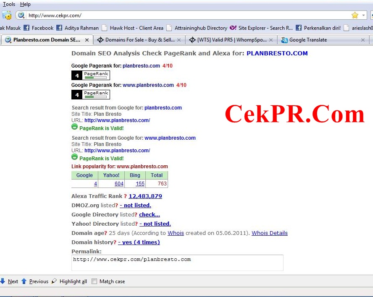The height and width of the screenshot is (297, 373).
Task: Open the address bar dropdown arrow
Action: point(363,16)
